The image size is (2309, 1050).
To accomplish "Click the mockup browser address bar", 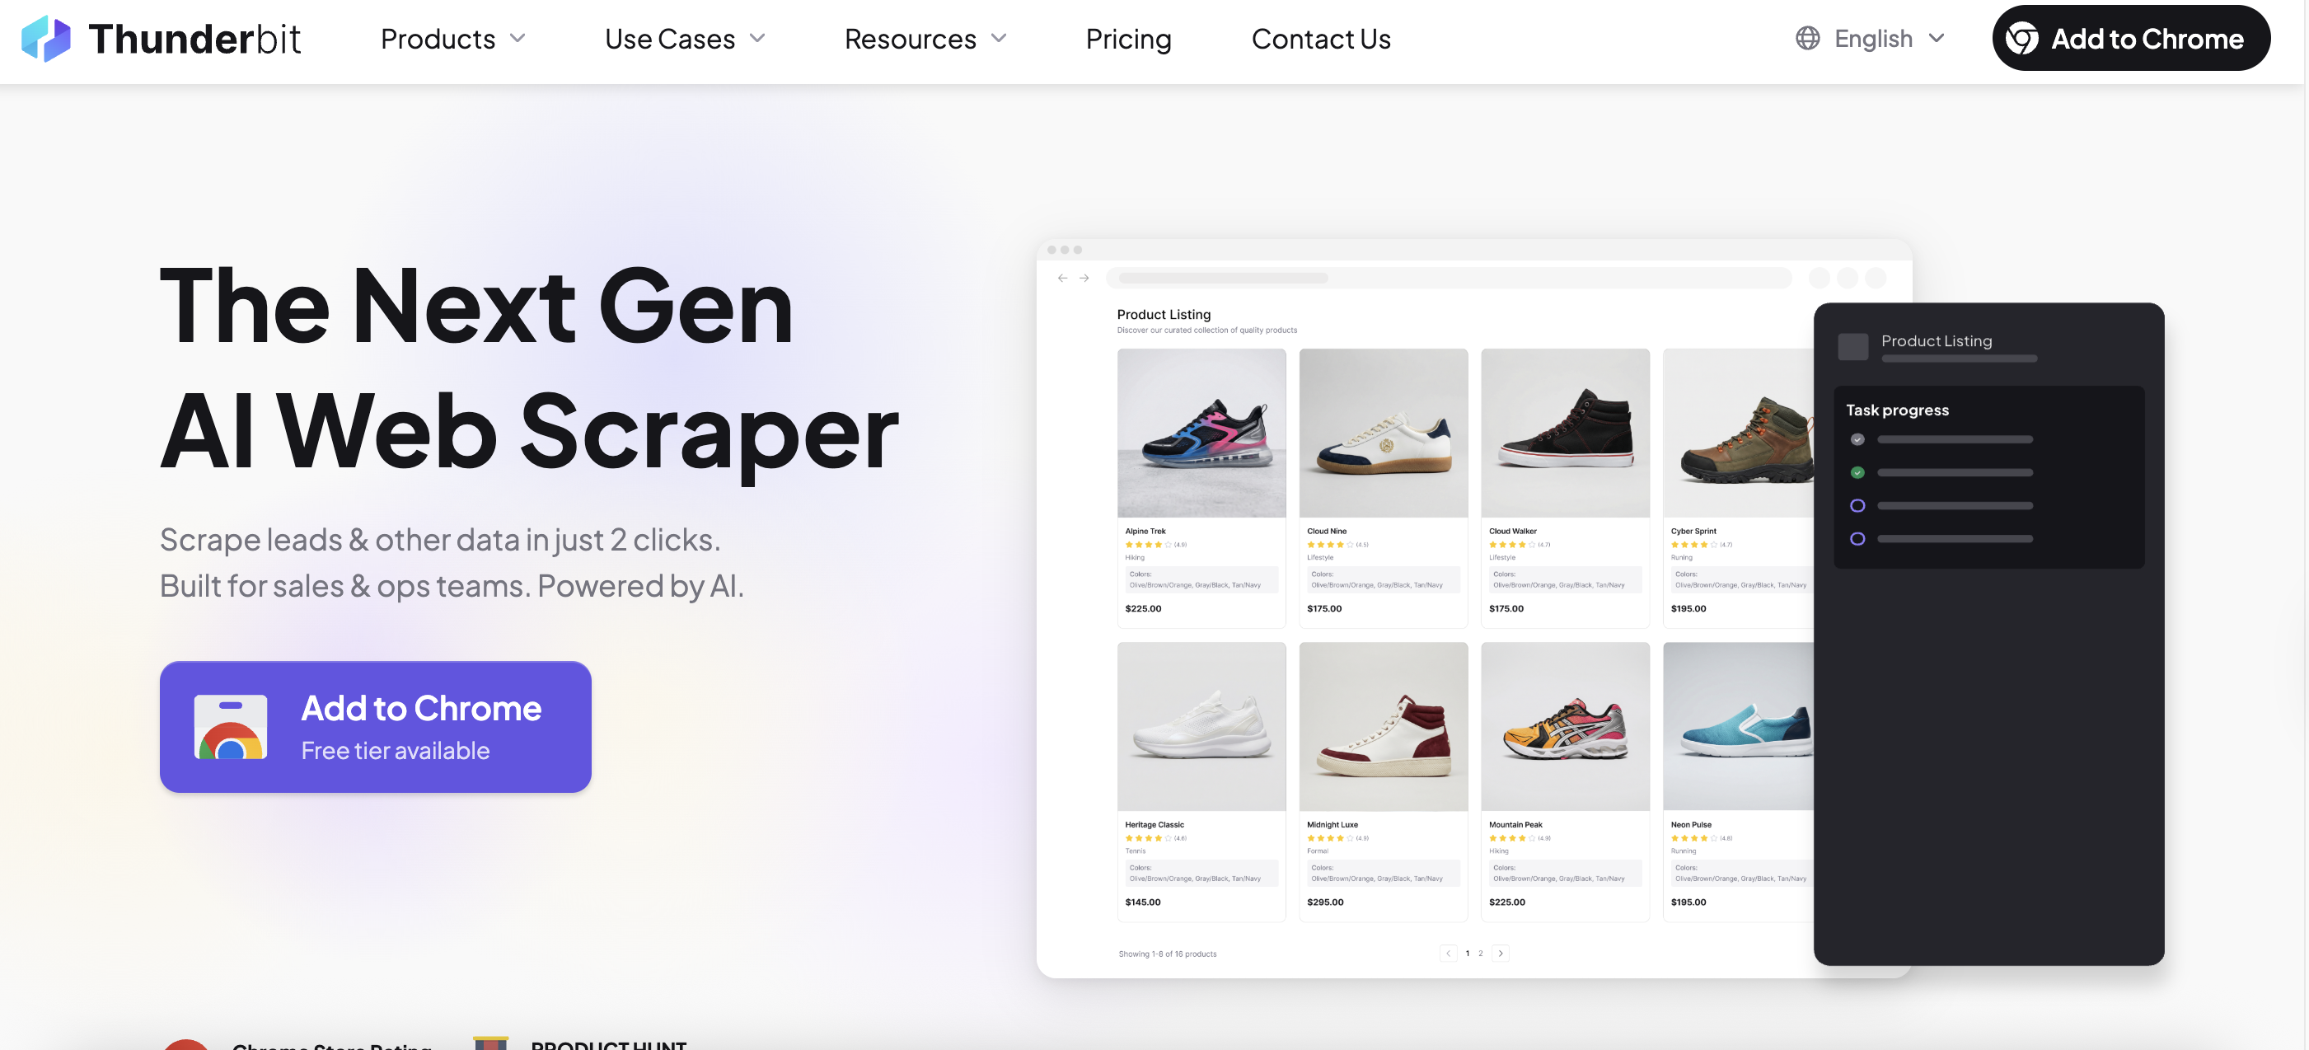I will click(x=1448, y=278).
